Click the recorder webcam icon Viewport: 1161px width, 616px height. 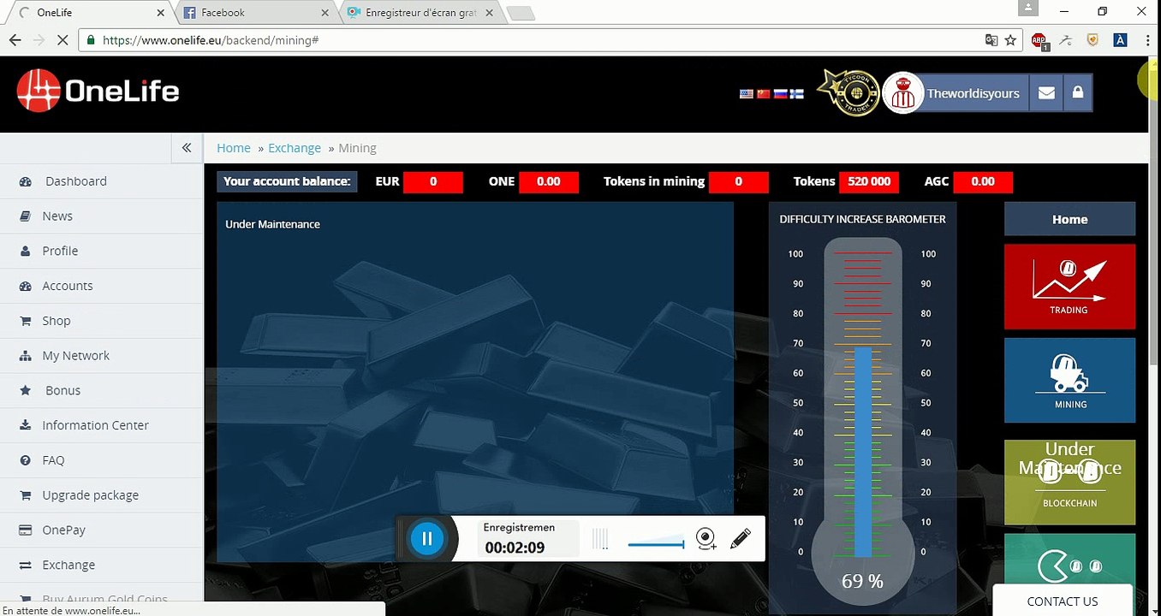[706, 538]
